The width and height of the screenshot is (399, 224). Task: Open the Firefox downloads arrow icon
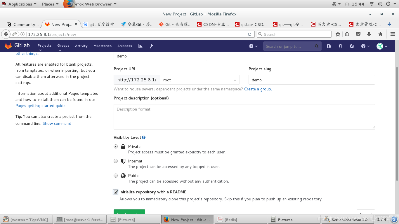[x=369, y=34]
